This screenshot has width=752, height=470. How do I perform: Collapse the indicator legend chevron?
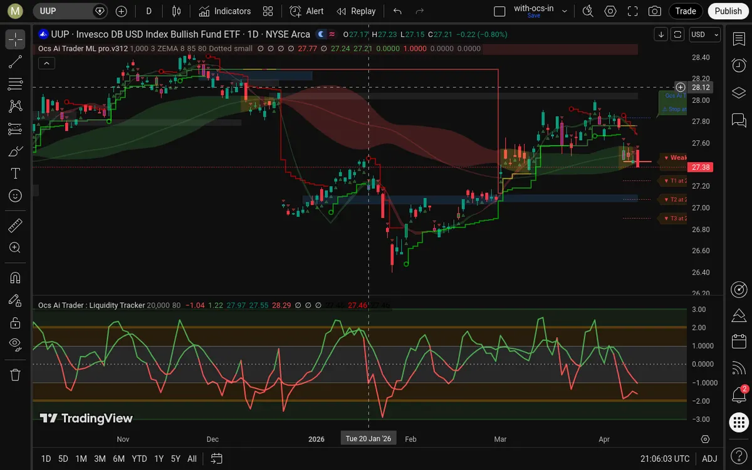click(x=46, y=63)
